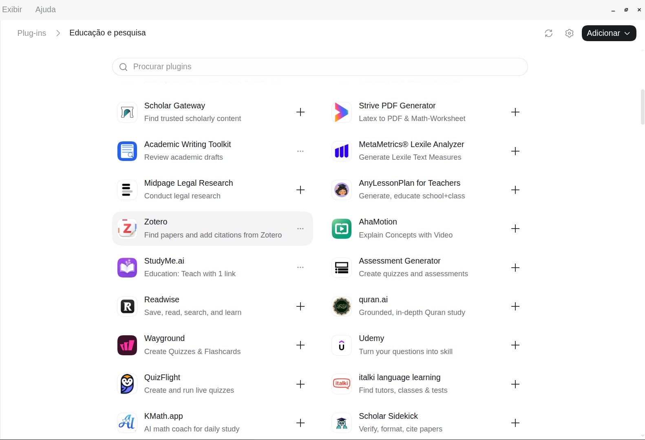The image size is (645, 440).
Task: Add the AhaMotion plugin
Action: tap(515, 229)
